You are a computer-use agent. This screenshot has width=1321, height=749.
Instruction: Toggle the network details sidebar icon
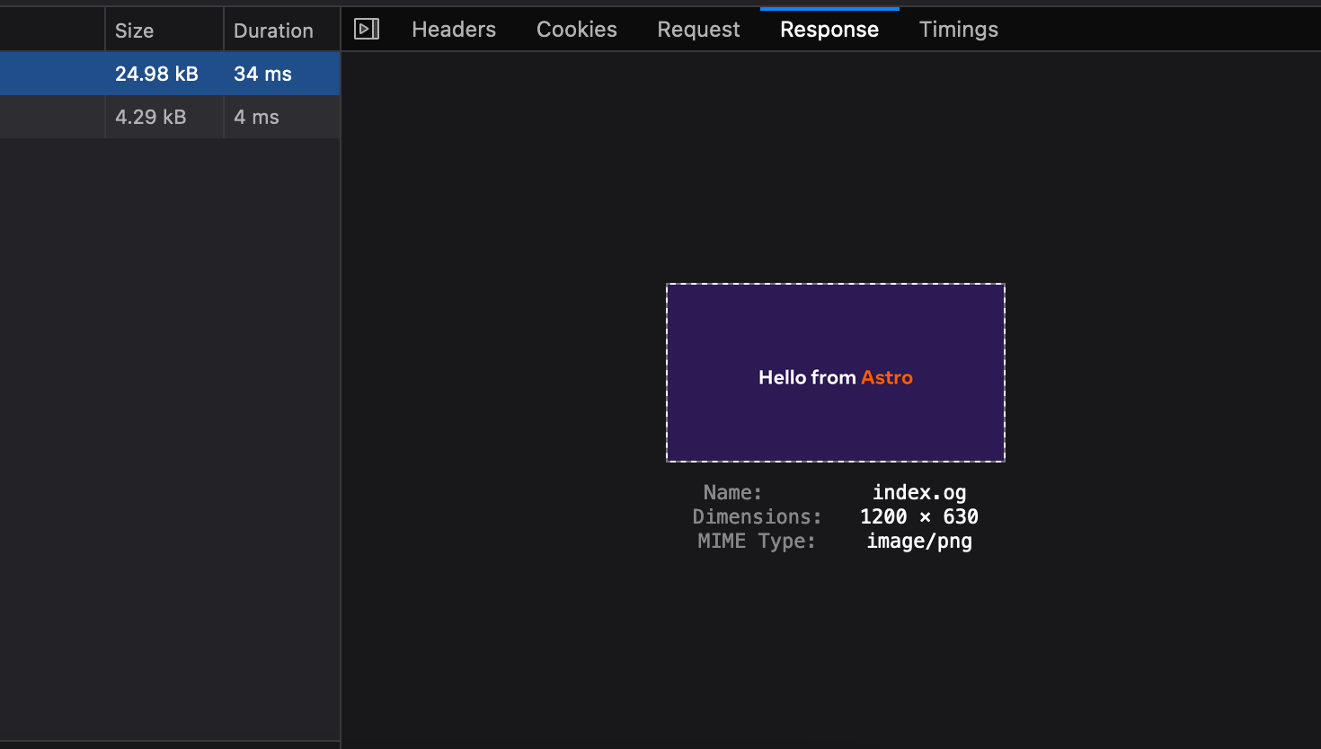tap(367, 28)
